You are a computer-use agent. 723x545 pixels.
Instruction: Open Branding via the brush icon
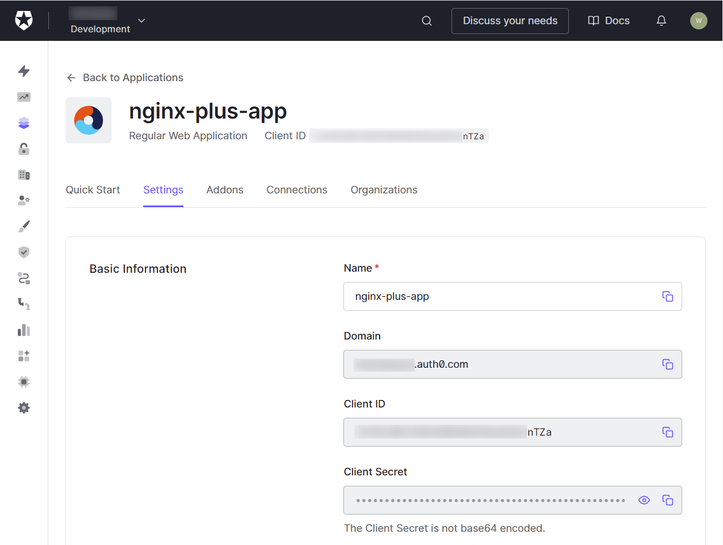pos(24,226)
